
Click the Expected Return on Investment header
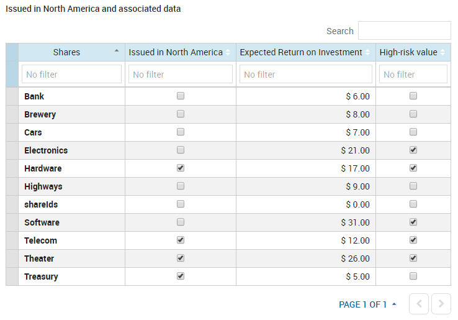(x=300, y=52)
